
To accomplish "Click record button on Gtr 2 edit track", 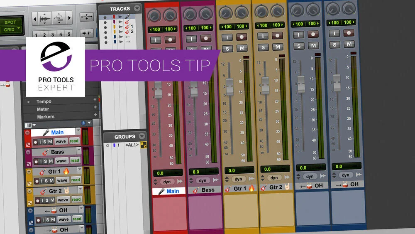I will click(38, 201).
